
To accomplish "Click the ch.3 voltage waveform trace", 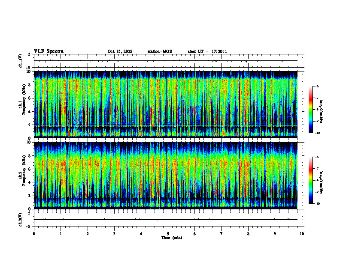I will click(166, 220).
